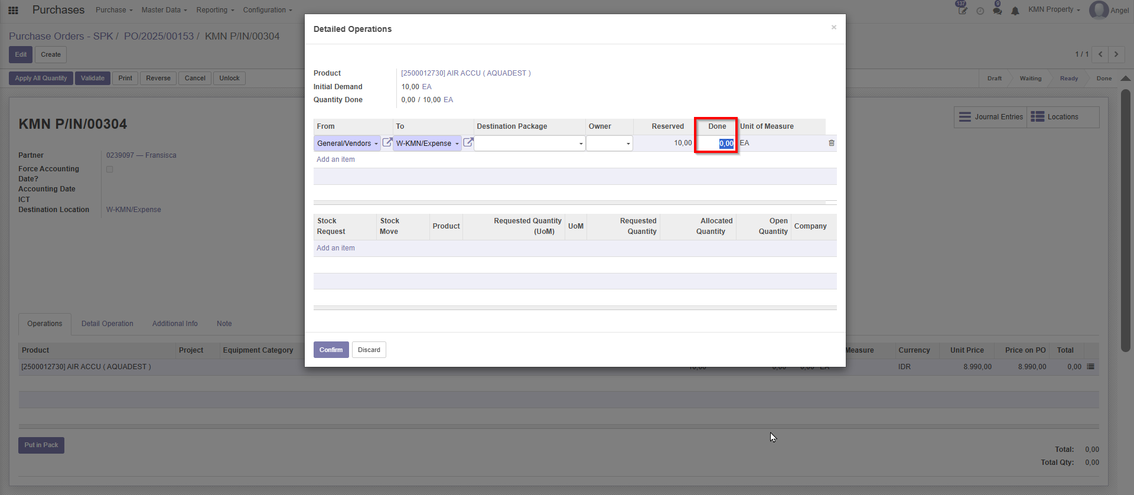
Task: Open PO/2025/00153 breadcrumb link
Action: [x=159, y=36]
